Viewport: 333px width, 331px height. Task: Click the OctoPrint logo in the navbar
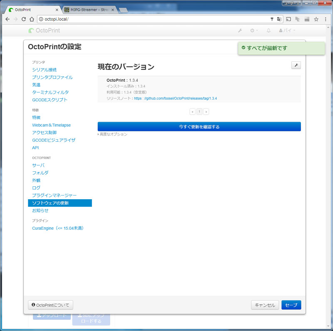tap(44, 30)
